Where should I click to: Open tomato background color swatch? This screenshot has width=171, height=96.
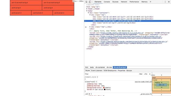click(x=104, y=87)
